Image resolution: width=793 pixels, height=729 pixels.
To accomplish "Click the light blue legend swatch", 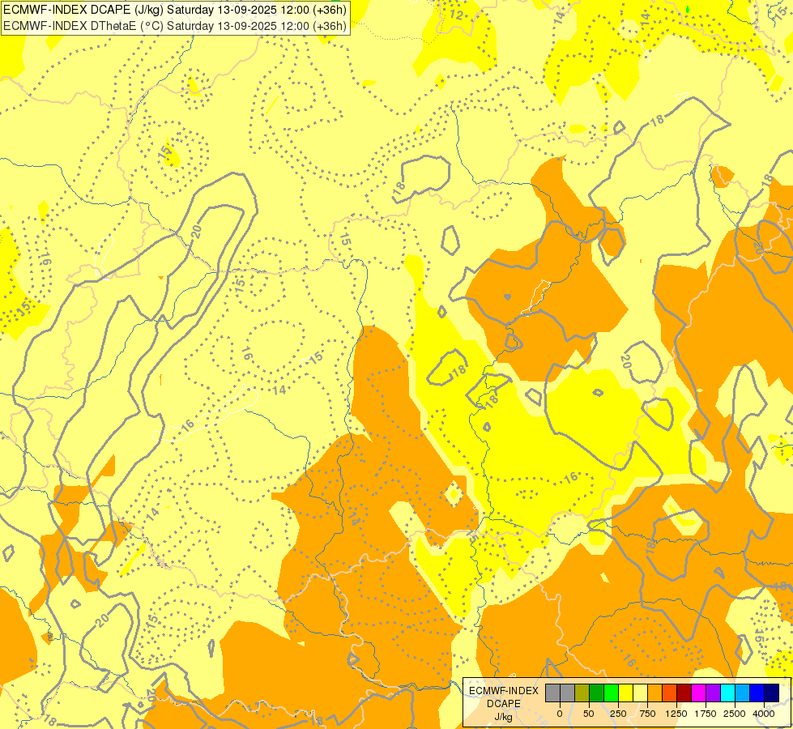I will tap(743, 693).
